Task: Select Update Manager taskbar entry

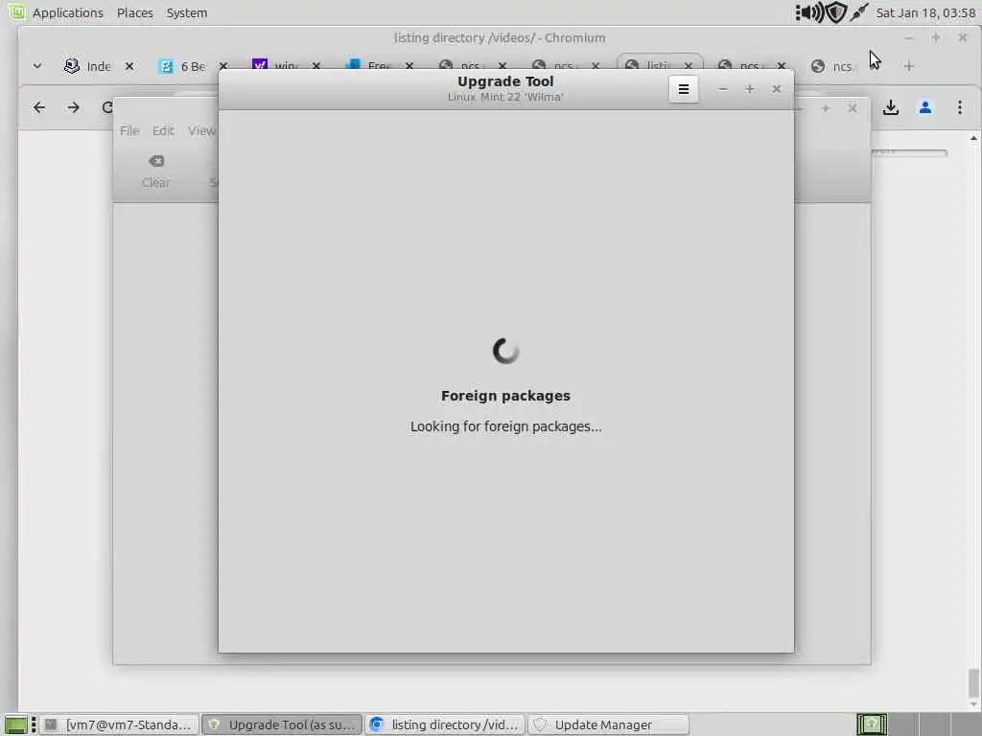Action: pos(608,724)
